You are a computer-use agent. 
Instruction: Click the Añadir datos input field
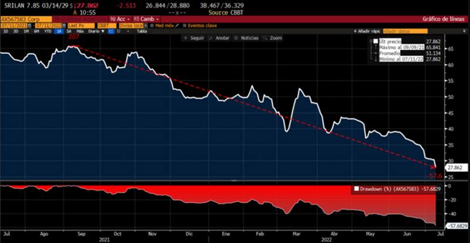pos(406,30)
